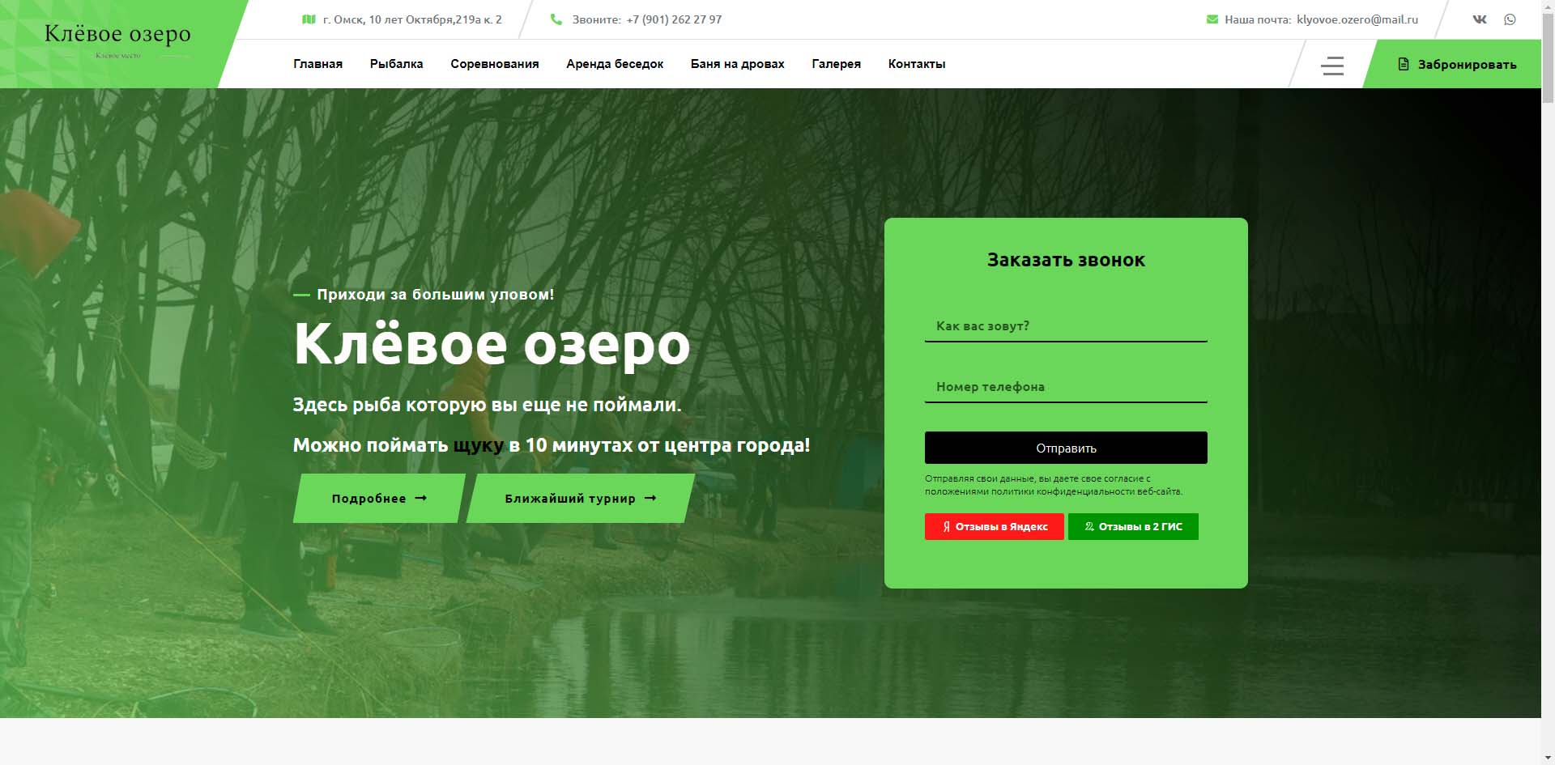The width and height of the screenshot is (1555, 765).
Task: Click the Забронировать button
Action: click(x=1458, y=63)
